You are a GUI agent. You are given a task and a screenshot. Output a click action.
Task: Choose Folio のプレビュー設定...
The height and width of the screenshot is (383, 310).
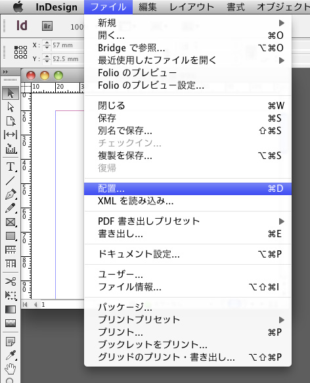point(188,85)
